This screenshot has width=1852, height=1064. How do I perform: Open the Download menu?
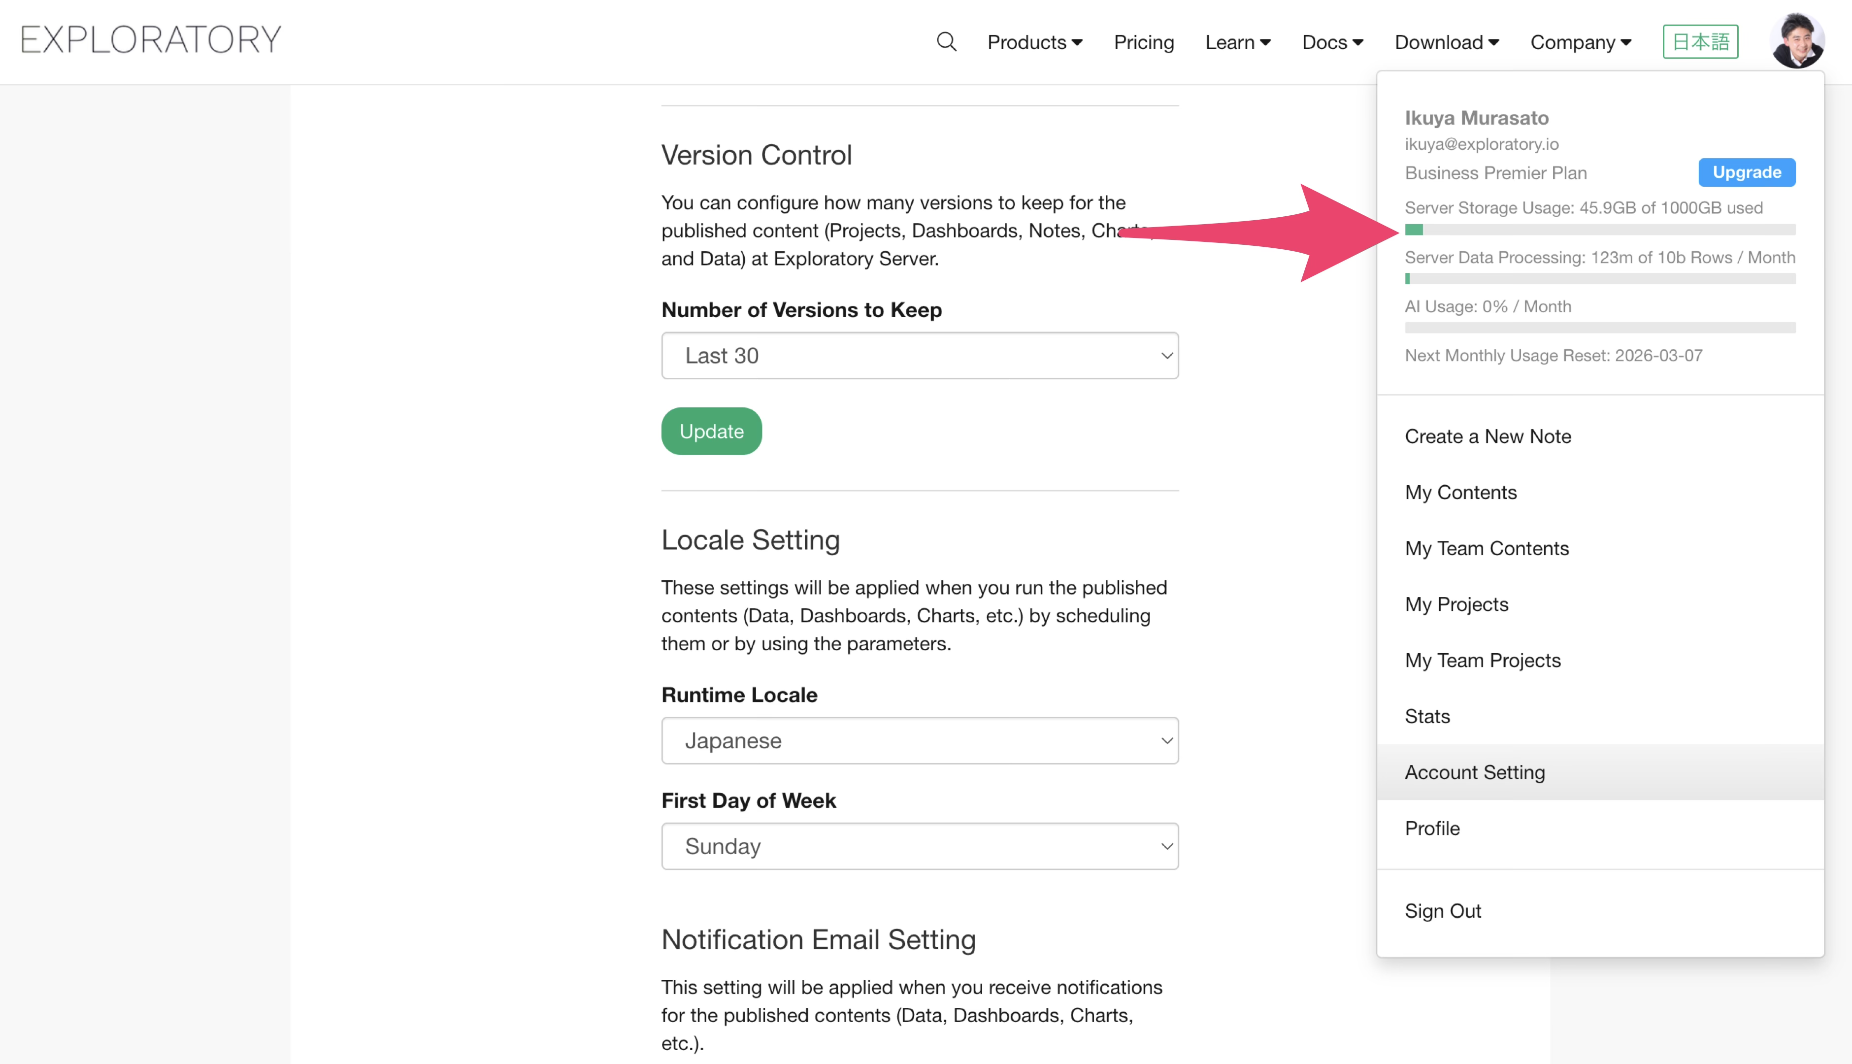point(1446,42)
